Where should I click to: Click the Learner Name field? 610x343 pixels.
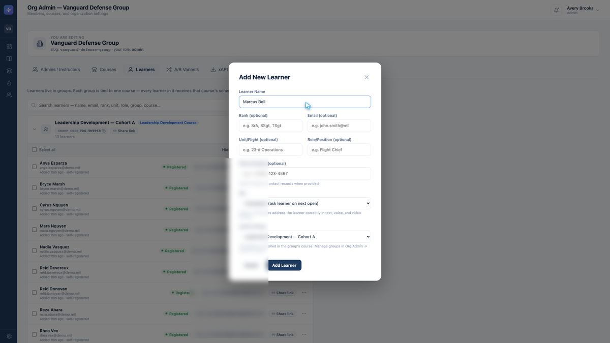click(x=305, y=102)
